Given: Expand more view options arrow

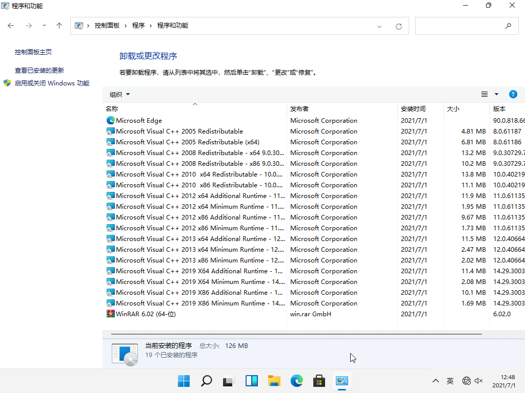Looking at the screenshot, I should pos(496,95).
